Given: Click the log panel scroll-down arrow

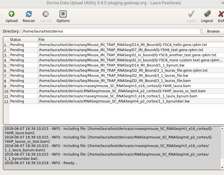Looking at the screenshot, I should pos(222,168).
